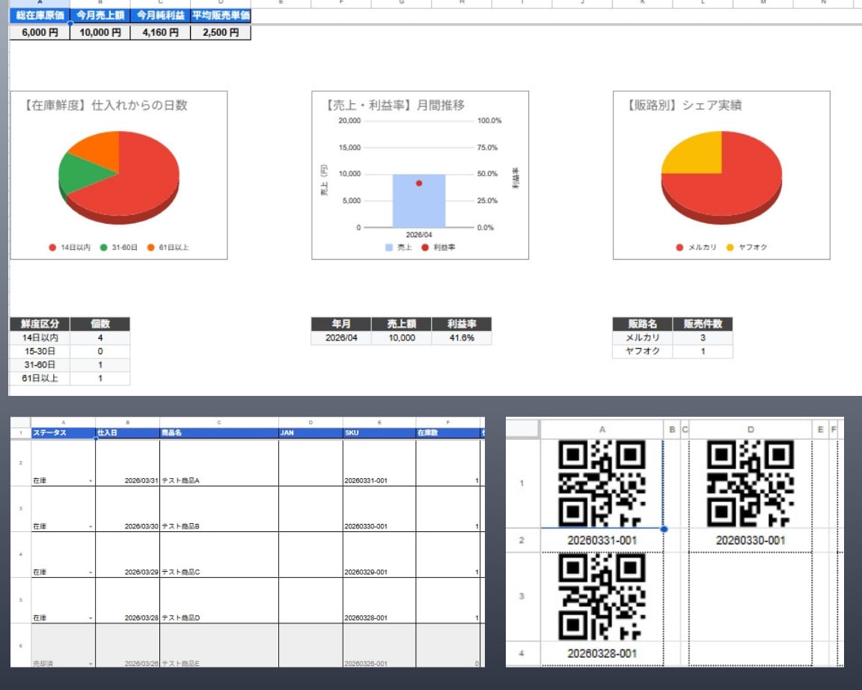Viewport: 862px width, 690px height.
Task: Click the red 利益率 data point
Action: (419, 183)
